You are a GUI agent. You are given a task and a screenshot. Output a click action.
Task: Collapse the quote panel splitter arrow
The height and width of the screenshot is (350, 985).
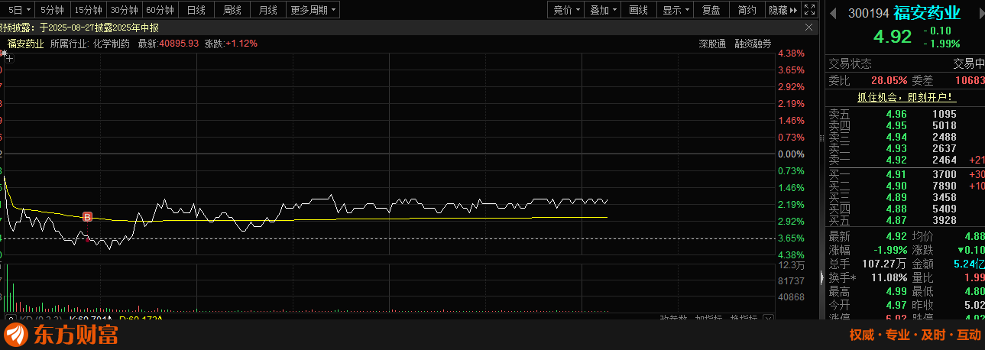coord(822,277)
